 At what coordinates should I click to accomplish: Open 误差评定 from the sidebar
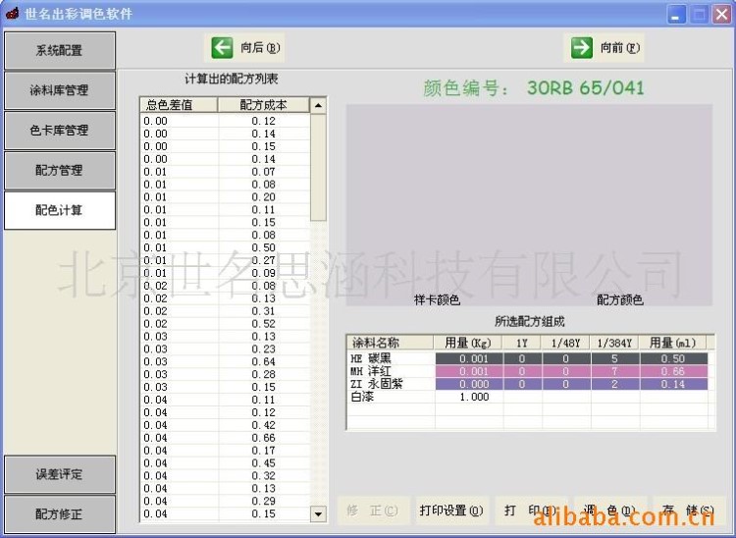pos(59,474)
